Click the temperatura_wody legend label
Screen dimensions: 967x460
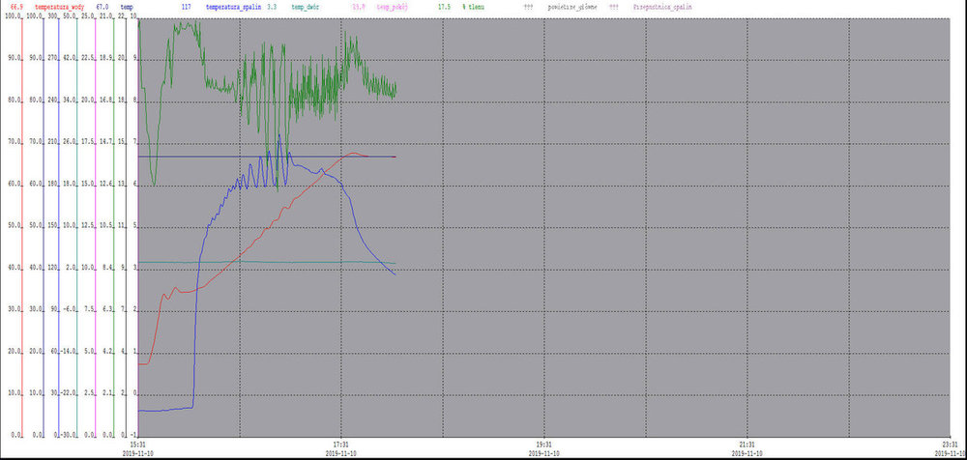tap(59, 7)
